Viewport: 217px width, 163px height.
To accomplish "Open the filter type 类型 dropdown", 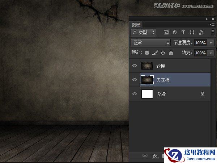I will tap(143, 33).
